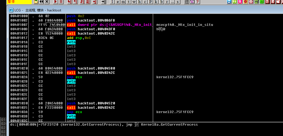Viewport: 283px width, 136px height.
Task: Click the red '吾' toolbar icon
Action: [x=267, y=2]
